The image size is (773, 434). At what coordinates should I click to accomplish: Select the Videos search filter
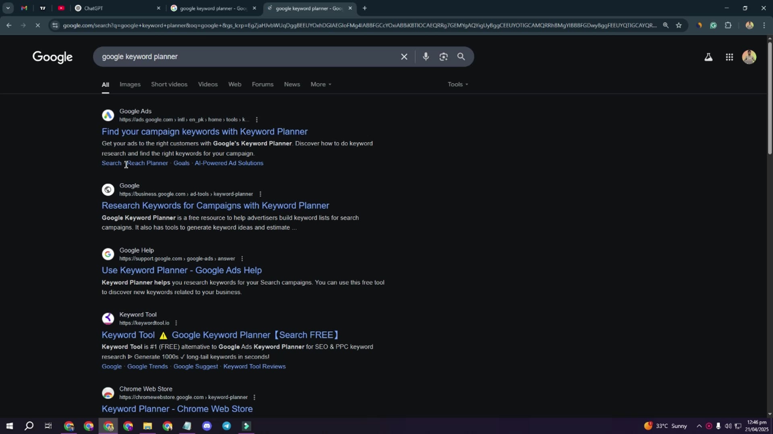pos(208,84)
